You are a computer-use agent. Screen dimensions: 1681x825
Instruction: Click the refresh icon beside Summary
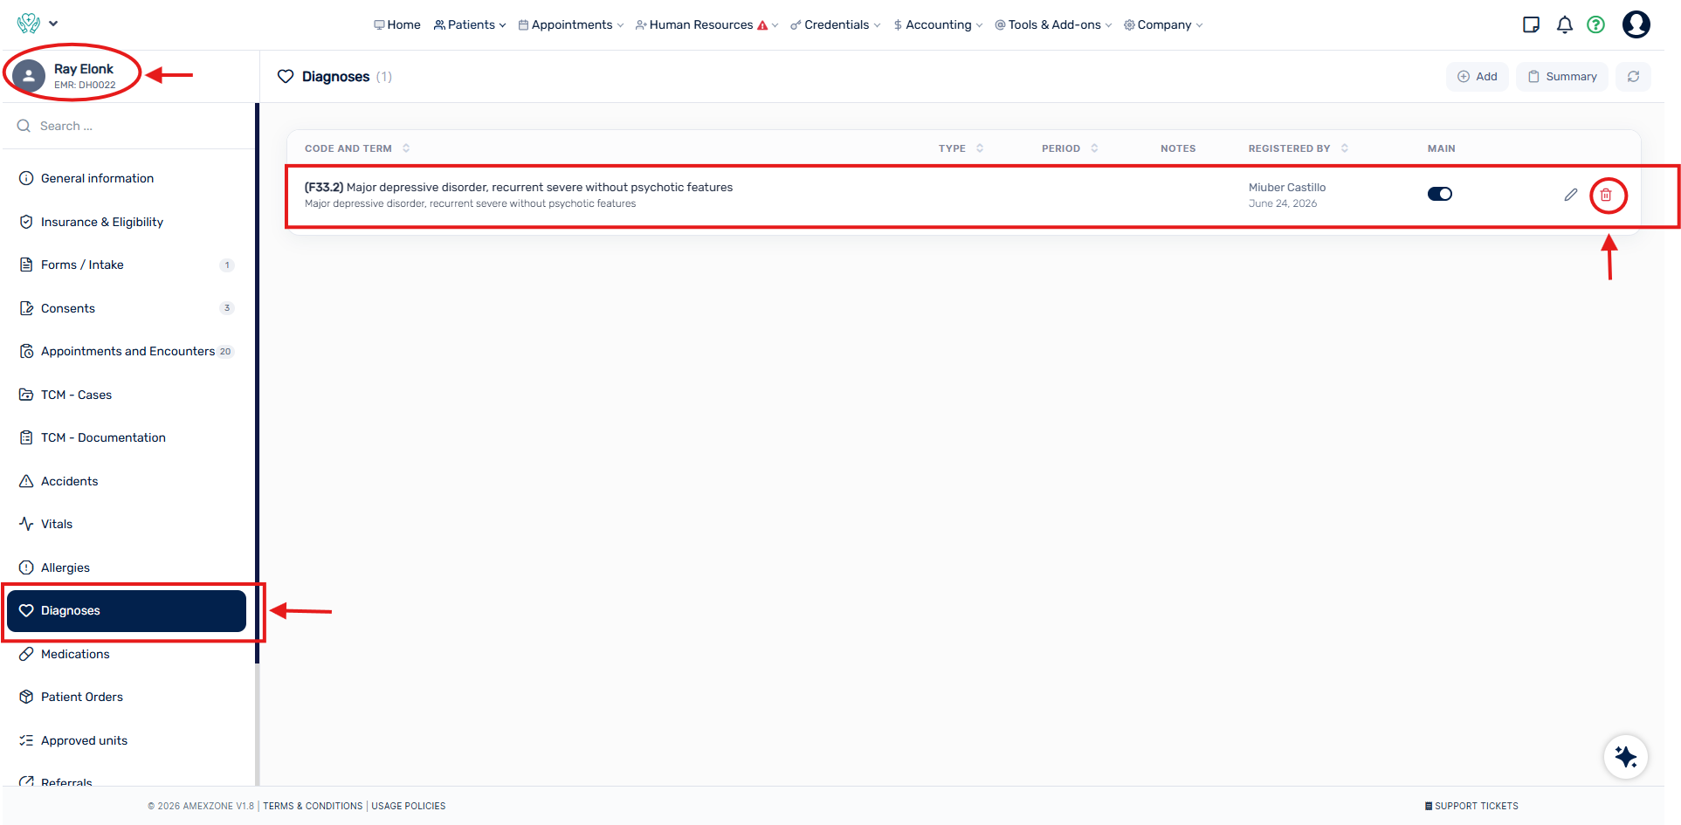click(x=1633, y=77)
